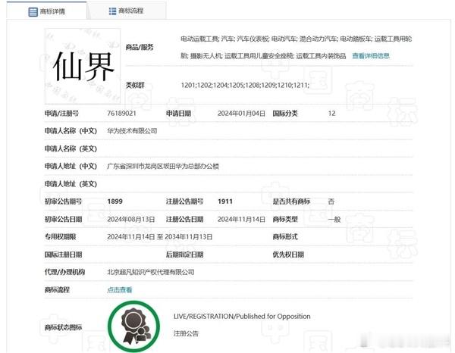Switch to the 商标流程 tab
The width and height of the screenshot is (455, 353).
tap(126, 11)
